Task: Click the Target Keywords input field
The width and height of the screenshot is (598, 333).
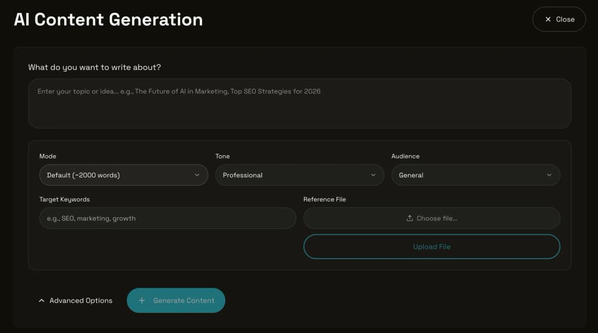Action: coord(167,218)
